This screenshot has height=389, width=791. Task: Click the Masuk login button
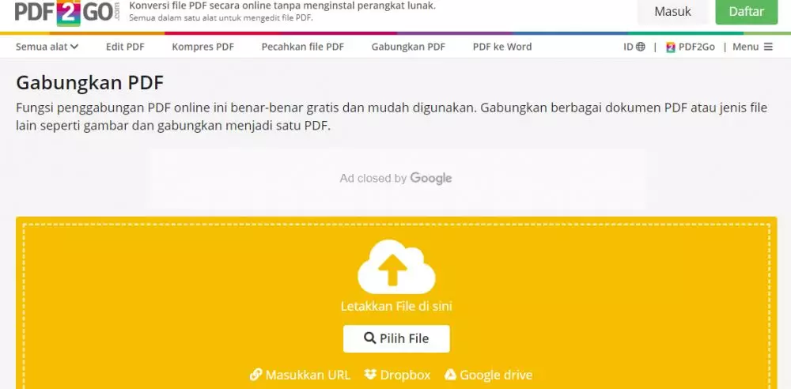click(672, 12)
